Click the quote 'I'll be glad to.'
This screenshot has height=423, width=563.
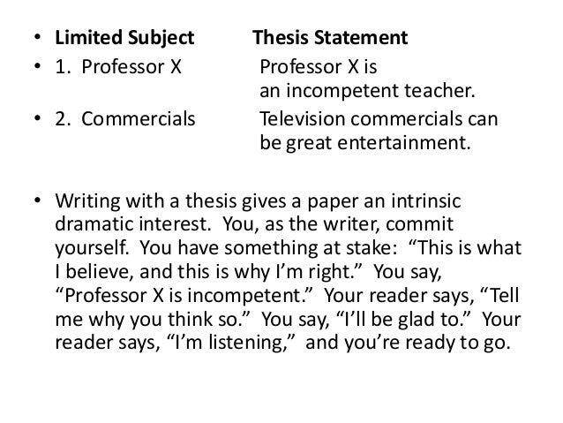403,319
